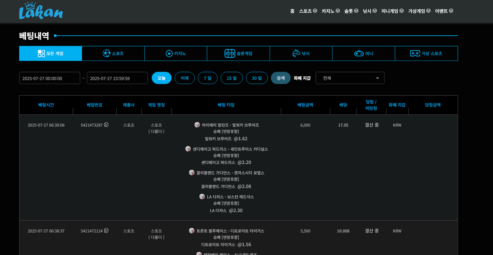
Task: Open the 이벤트 navigation menu
Action: pyautogui.click(x=444, y=11)
